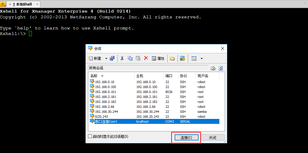Click port value 8026
This screenshot has height=153, width=308.
tap(169, 92)
